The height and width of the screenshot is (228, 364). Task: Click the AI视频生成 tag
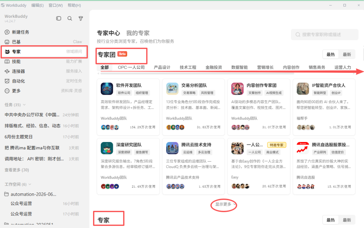[274, 93]
